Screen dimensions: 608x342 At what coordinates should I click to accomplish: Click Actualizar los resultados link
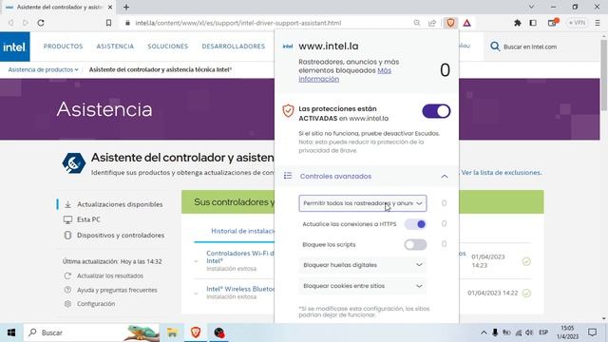pos(110,275)
